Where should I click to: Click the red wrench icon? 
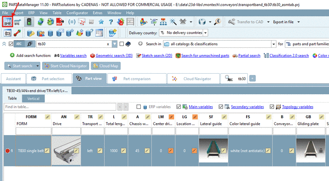tap(17, 33)
